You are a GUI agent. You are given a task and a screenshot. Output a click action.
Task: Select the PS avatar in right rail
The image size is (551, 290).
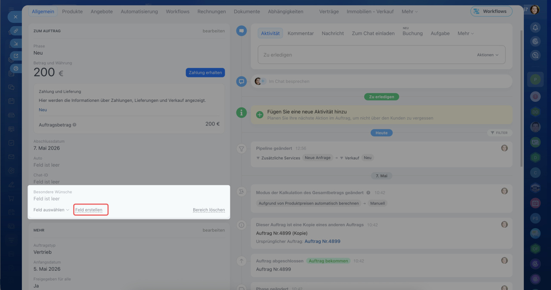pos(535,218)
